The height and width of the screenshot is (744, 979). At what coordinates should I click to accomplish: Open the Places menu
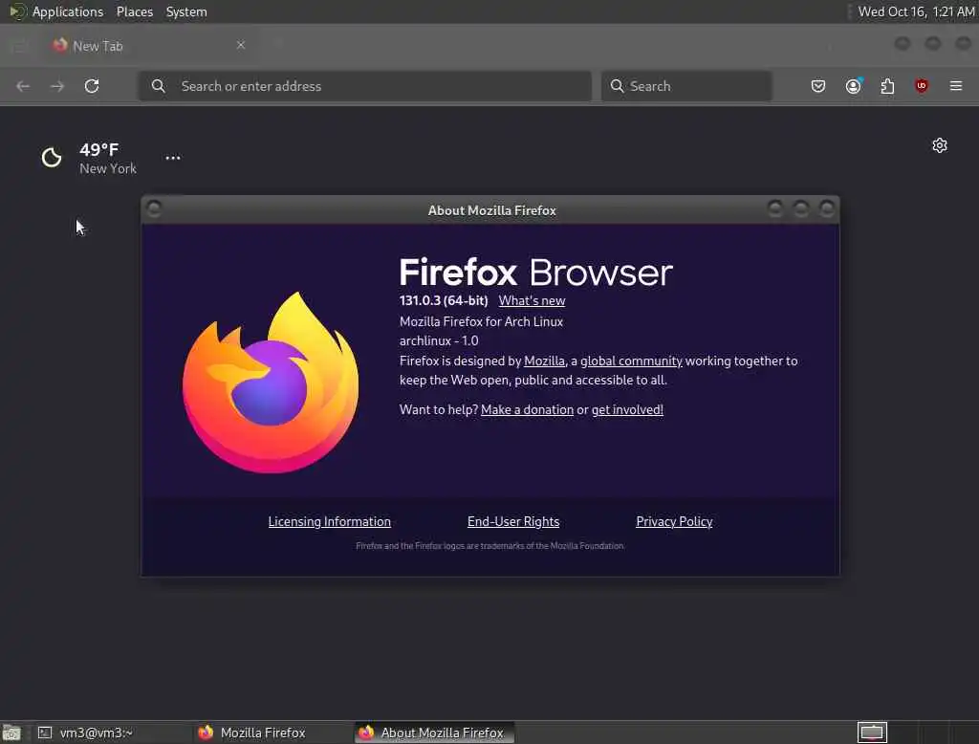(x=134, y=11)
